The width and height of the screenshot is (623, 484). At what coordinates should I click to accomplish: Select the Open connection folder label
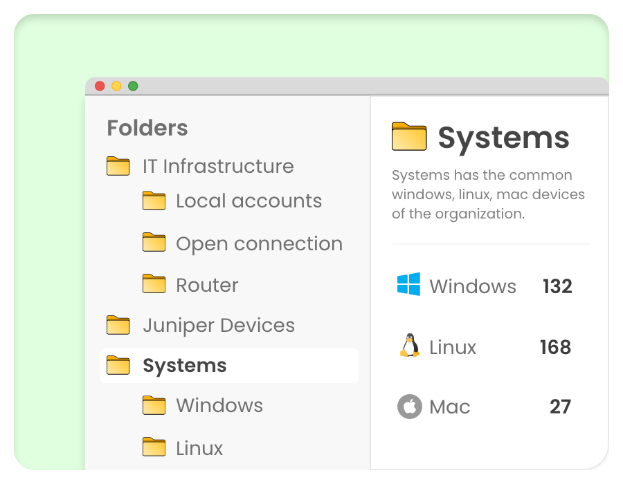[259, 244]
